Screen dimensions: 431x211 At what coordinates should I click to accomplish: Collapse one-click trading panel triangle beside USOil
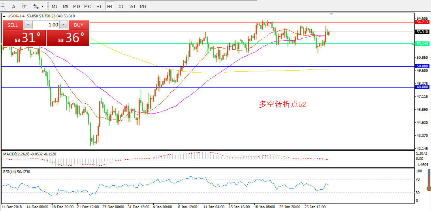(4, 16)
